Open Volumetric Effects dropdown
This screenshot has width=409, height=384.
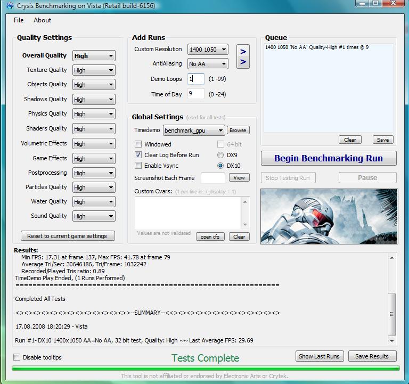[x=94, y=143]
